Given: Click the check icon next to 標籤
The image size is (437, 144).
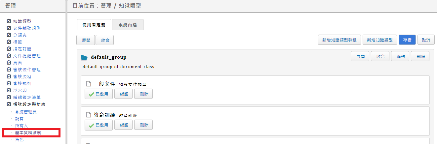Looking at the screenshot, I should [x=9, y=42].
